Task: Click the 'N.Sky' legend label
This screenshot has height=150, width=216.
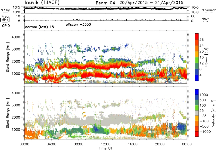Action: pos(5,10)
